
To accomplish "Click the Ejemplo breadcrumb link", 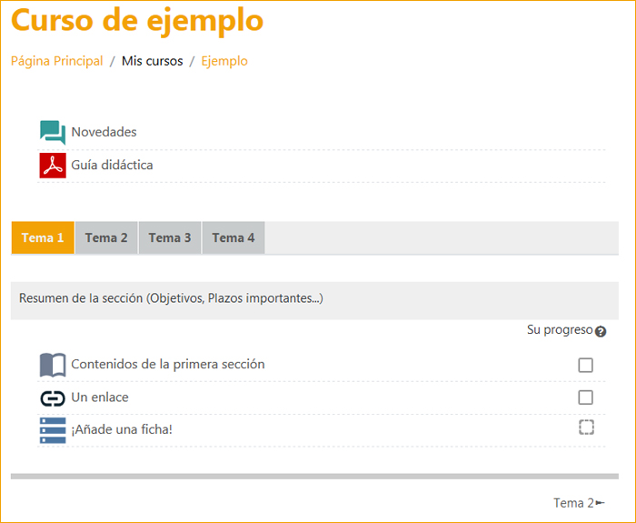I will (224, 62).
